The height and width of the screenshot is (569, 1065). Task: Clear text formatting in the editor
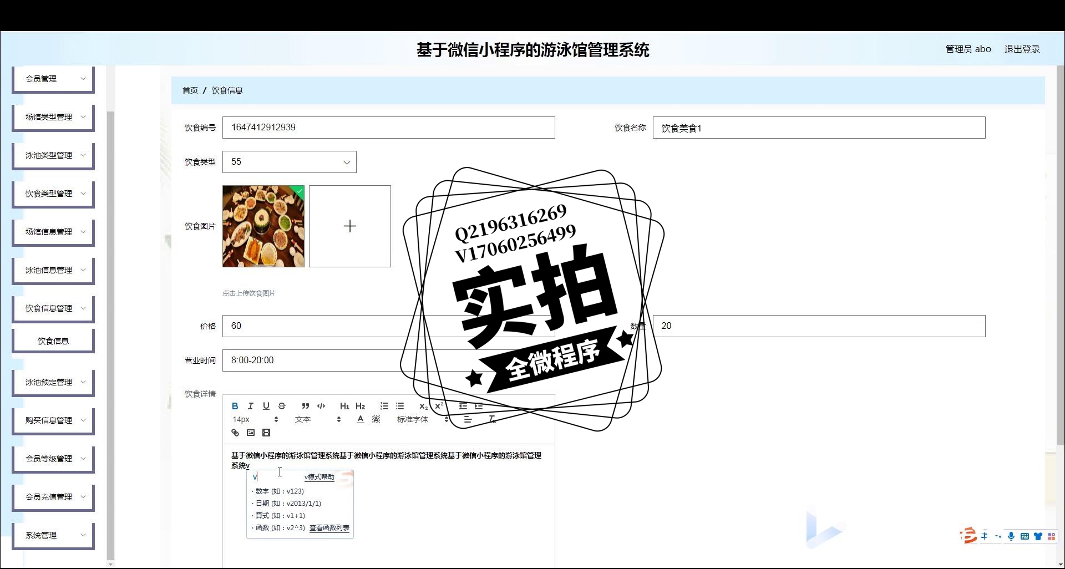(x=491, y=419)
